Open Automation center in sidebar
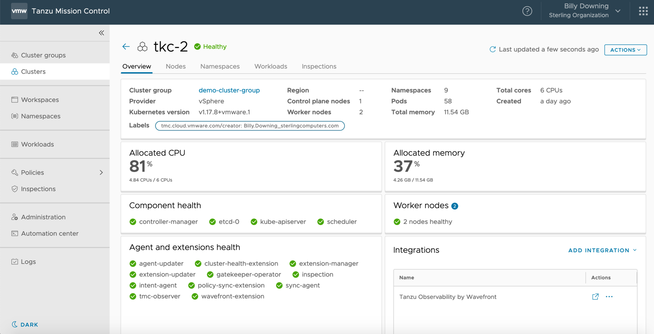654x334 pixels. click(49, 233)
